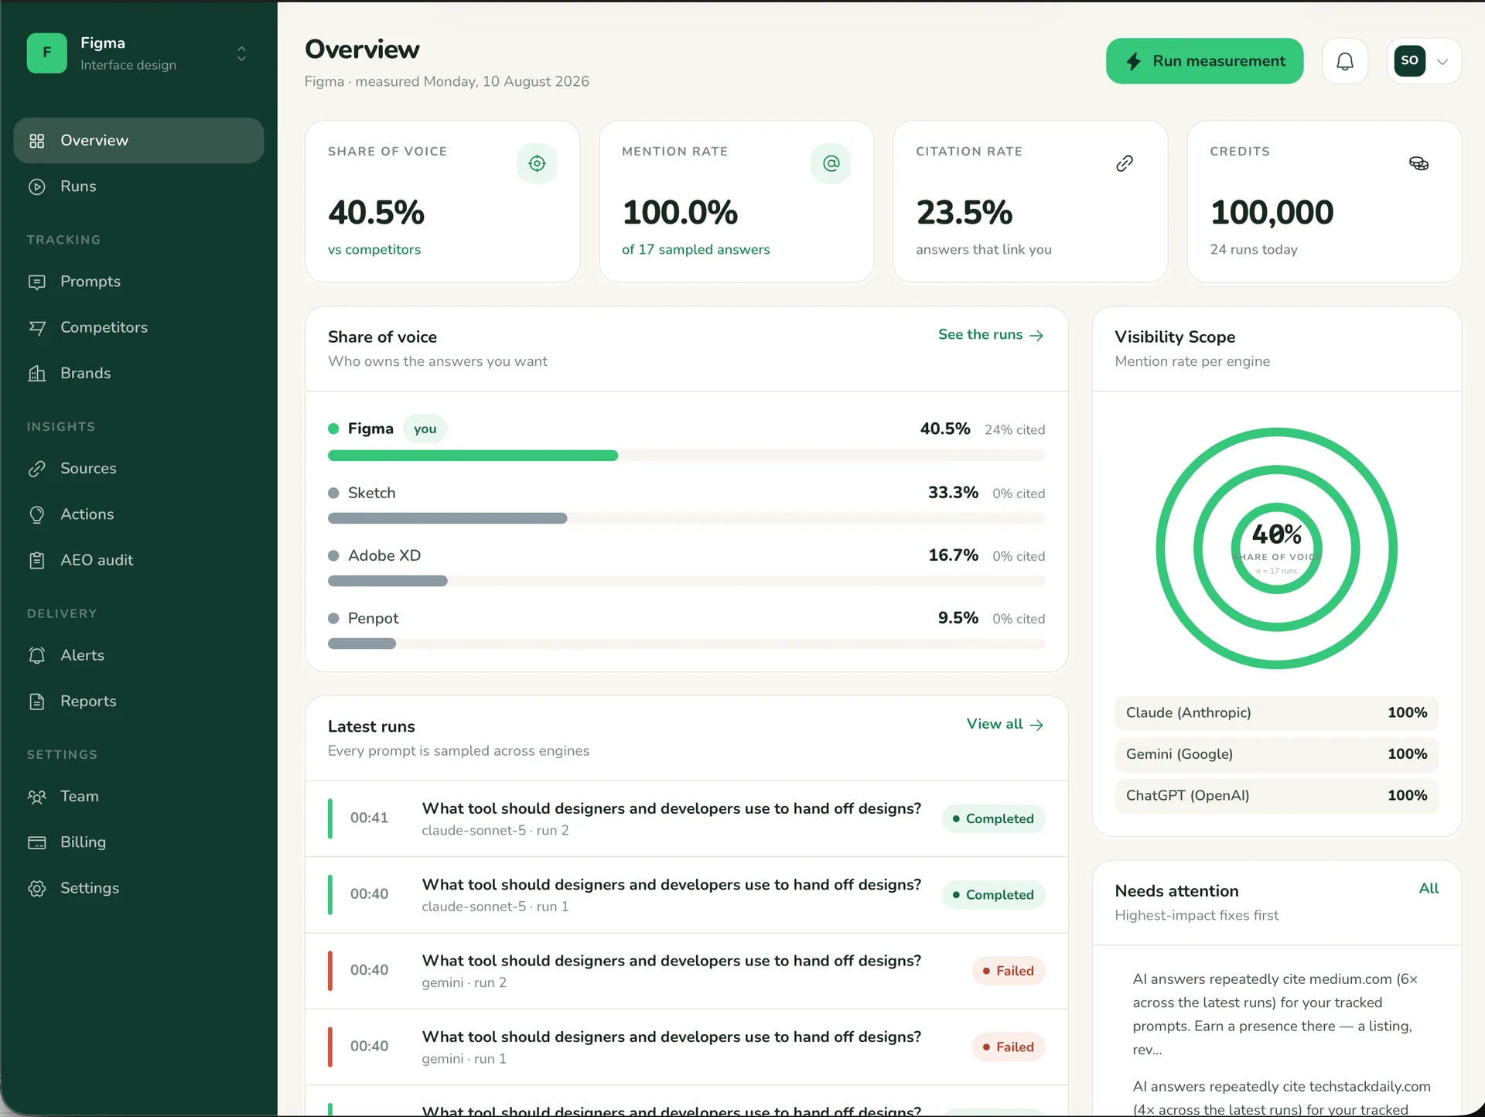Image resolution: width=1485 pixels, height=1117 pixels.
Task: Click the 100,000 credits value
Action: click(1272, 212)
